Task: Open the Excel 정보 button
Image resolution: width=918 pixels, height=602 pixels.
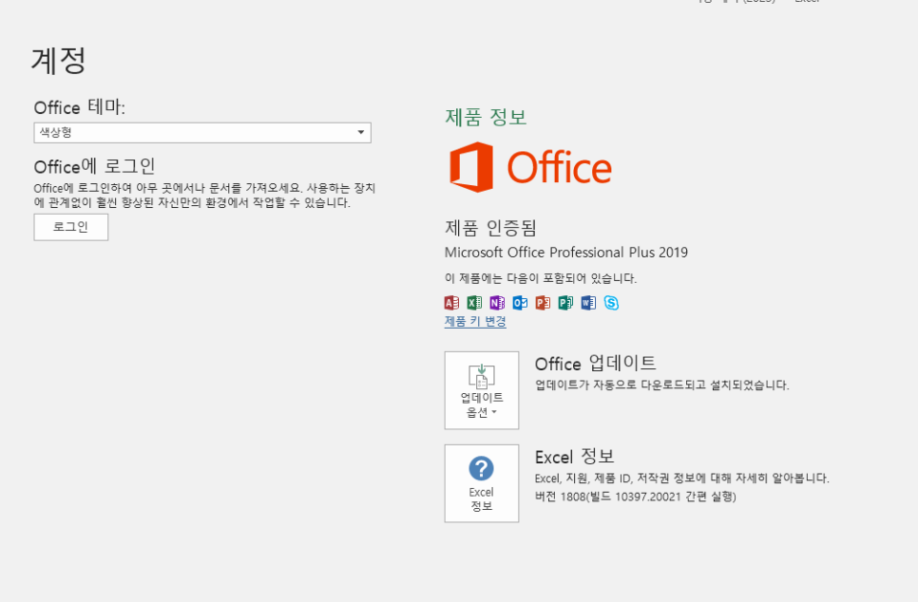Action: pos(481,483)
